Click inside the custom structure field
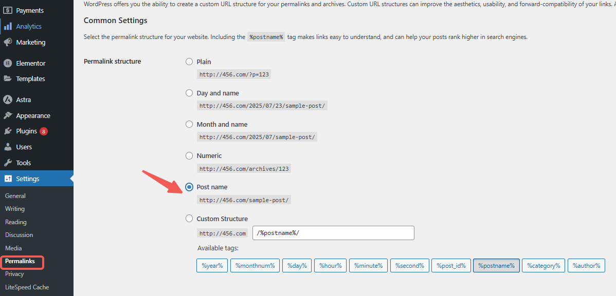 (333, 232)
